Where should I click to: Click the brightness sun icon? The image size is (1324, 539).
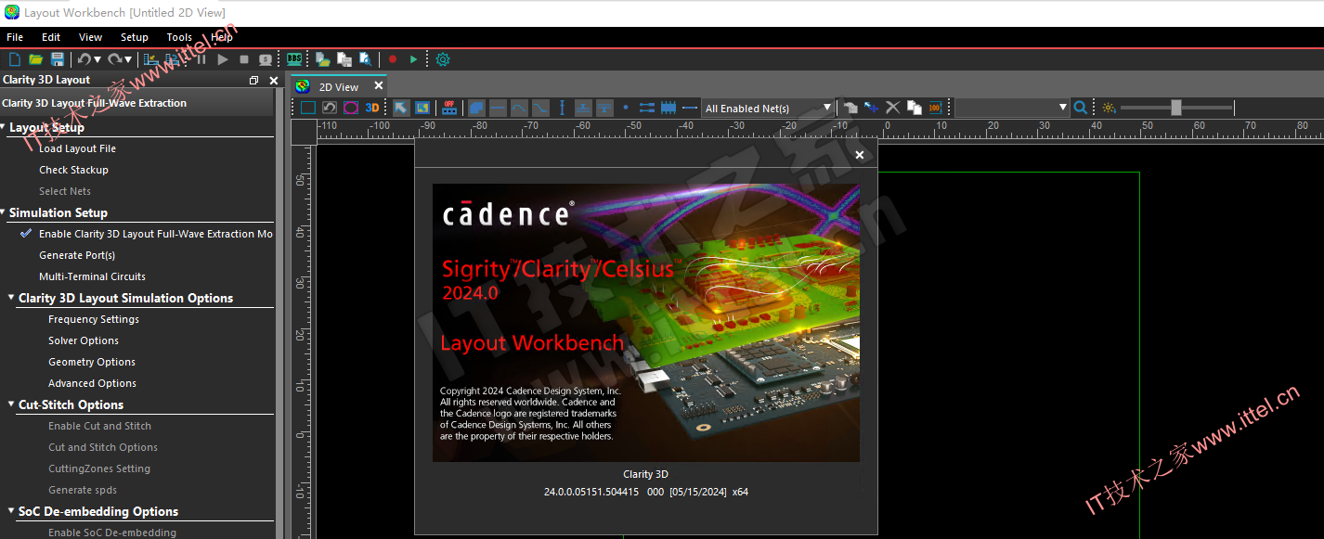click(1109, 108)
